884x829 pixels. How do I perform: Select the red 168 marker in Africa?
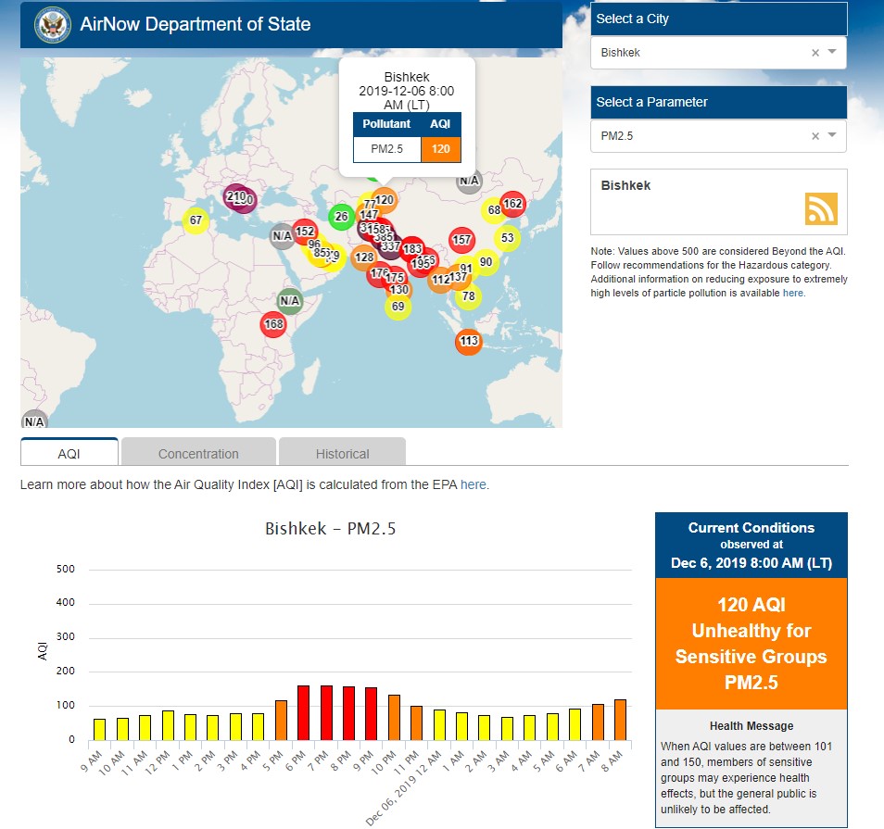point(273,324)
